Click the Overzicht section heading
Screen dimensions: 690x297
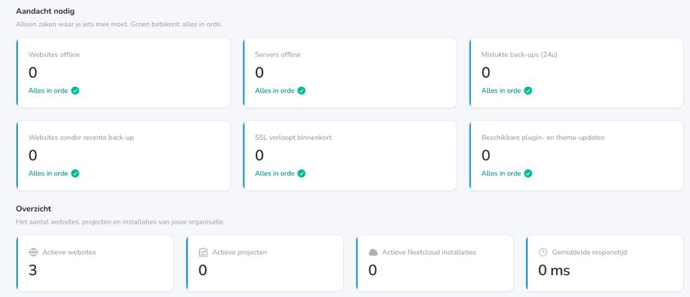33,208
